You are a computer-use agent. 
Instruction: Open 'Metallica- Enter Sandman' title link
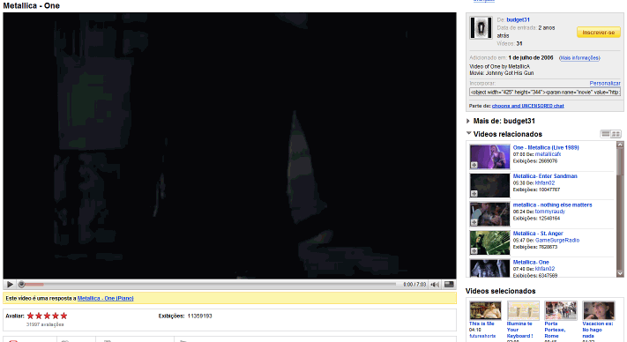(545, 176)
